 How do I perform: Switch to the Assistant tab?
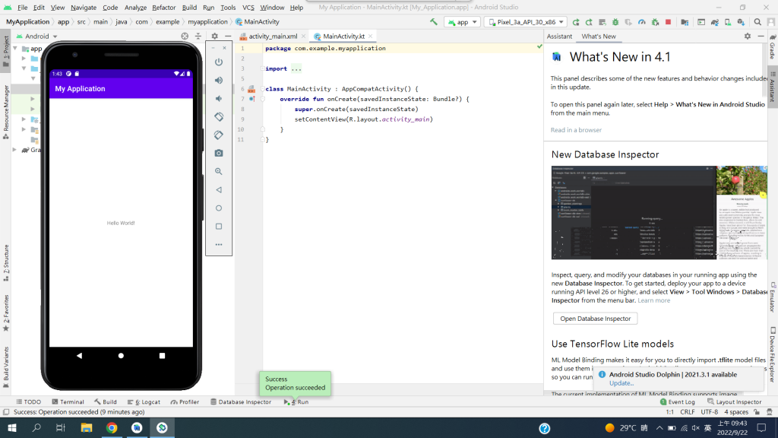click(559, 36)
